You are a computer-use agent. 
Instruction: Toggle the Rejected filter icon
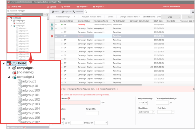(63, 12)
